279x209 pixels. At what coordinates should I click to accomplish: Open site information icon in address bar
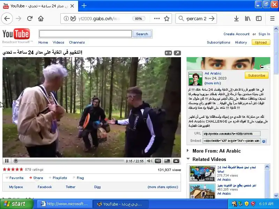pos(66,18)
